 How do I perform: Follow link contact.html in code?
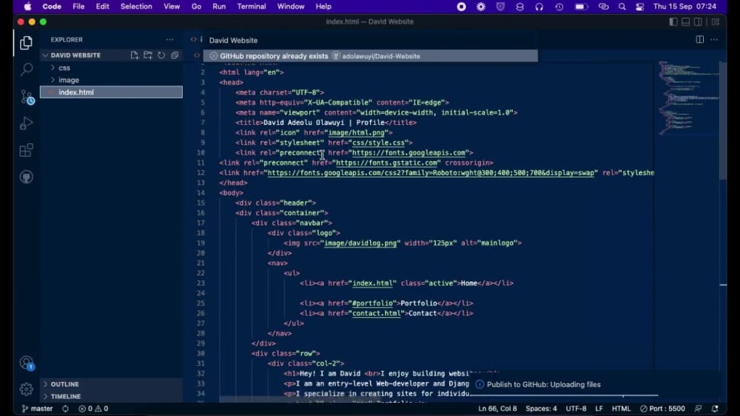click(x=376, y=313)
